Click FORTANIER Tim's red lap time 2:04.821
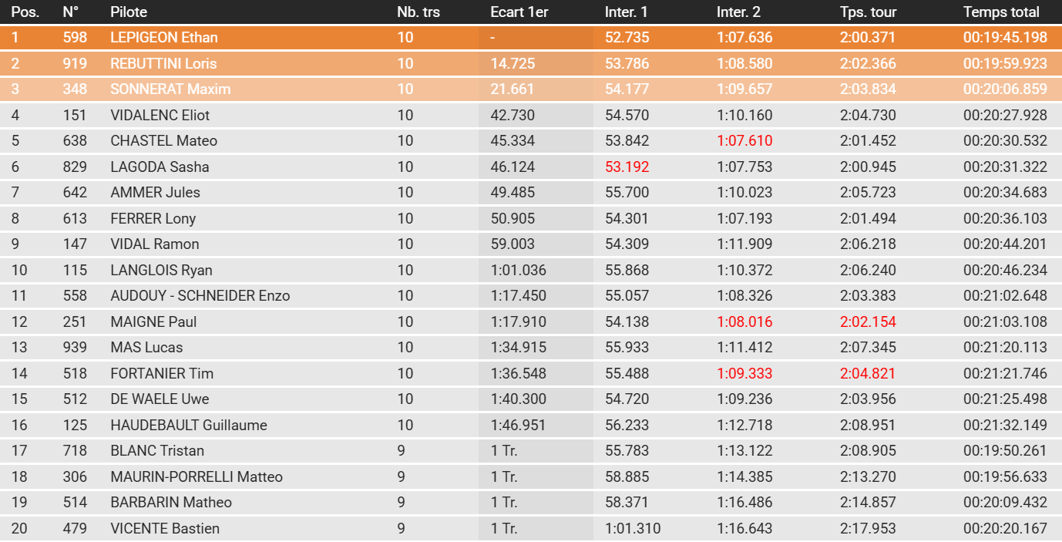 pos(868,373)
